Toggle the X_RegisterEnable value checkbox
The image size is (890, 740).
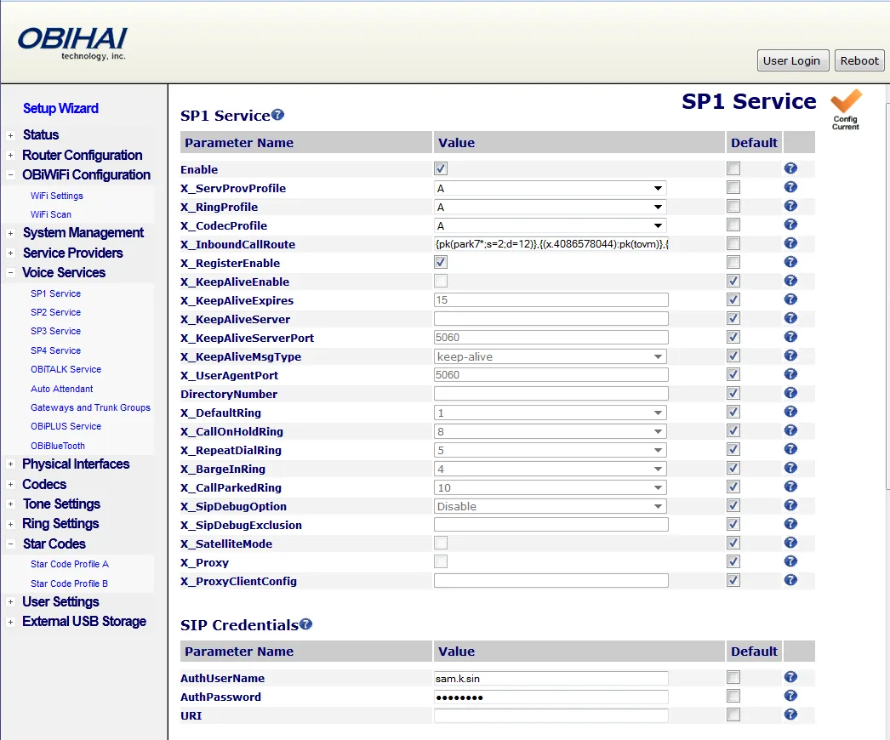click(441, 262)
